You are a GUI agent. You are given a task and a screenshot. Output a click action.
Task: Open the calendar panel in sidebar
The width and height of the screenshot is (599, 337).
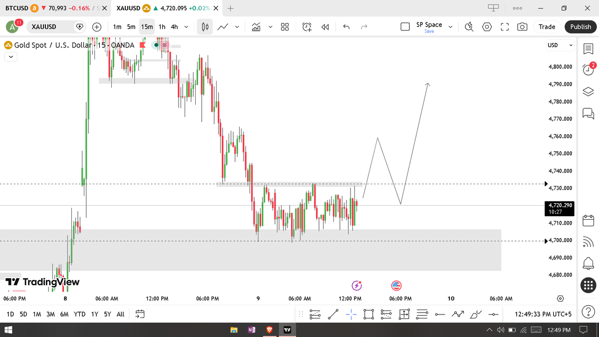[x=588, y=220]
